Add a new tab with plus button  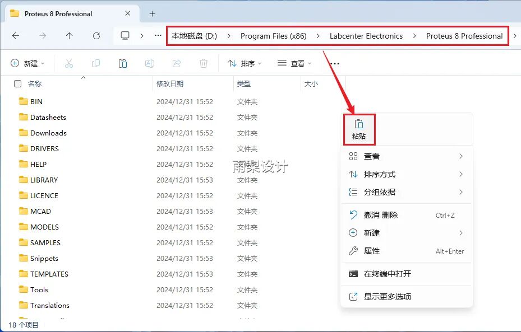[x=152, y=13]
